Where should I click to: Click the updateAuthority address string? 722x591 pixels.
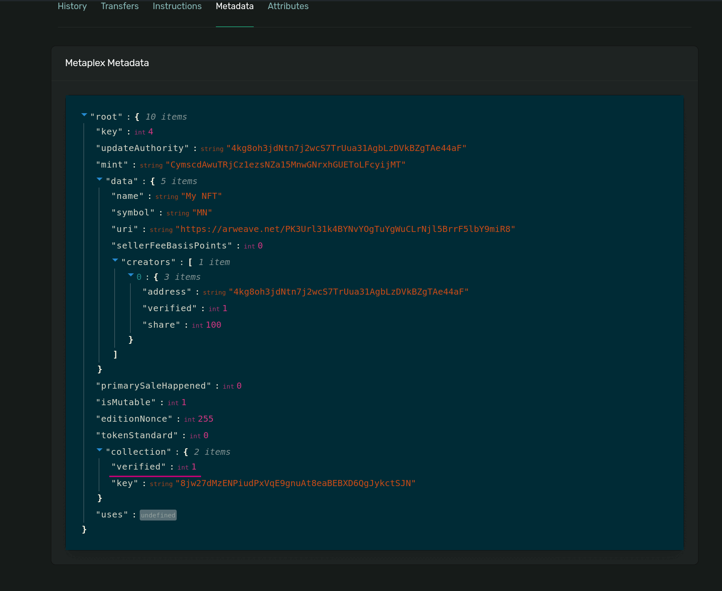346,148
